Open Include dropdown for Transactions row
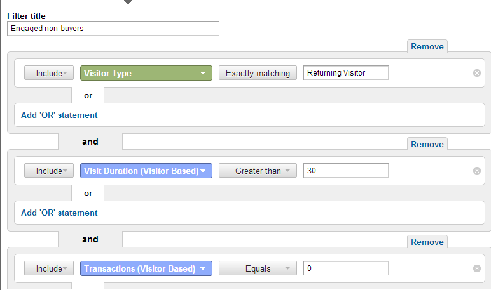 coord(49,268)
